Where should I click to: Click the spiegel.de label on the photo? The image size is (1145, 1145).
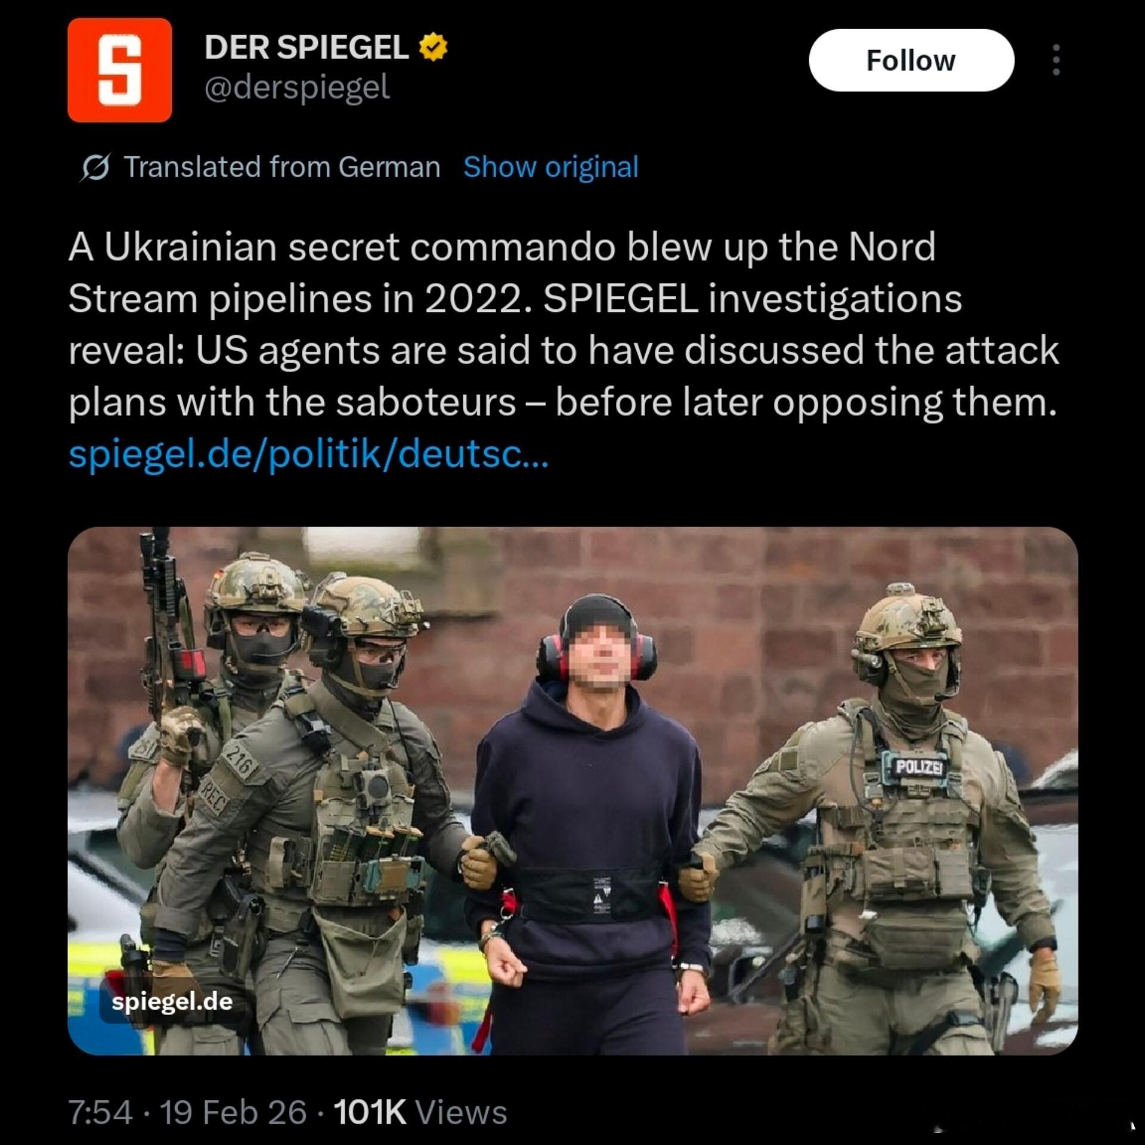(x=172, y=1001)
